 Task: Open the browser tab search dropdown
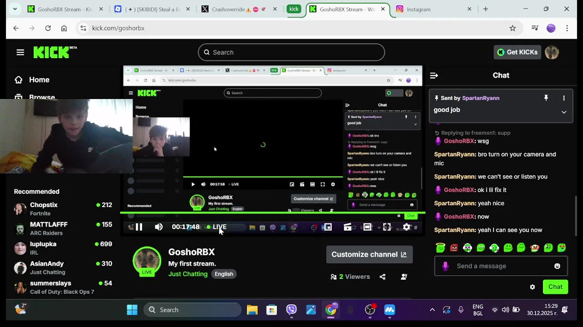[x=15, y=9]
